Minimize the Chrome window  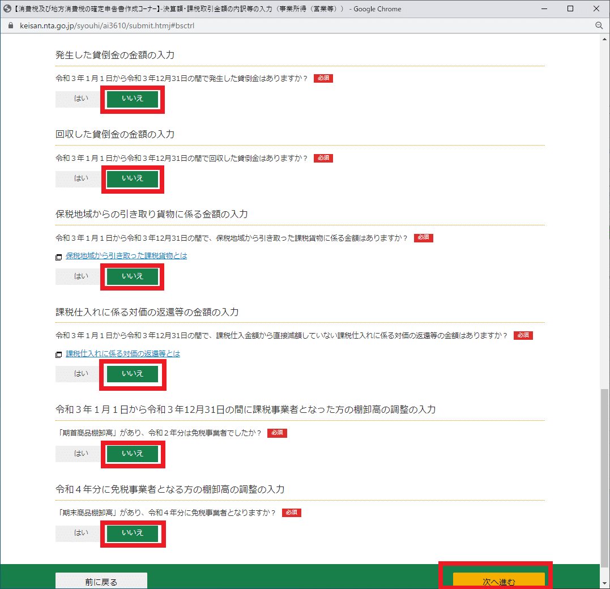point(544,8)
